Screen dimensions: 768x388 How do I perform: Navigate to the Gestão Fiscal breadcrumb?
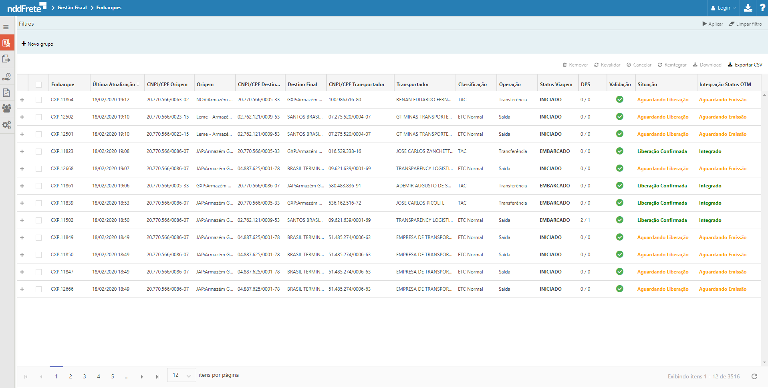click(x=72, y=8)
